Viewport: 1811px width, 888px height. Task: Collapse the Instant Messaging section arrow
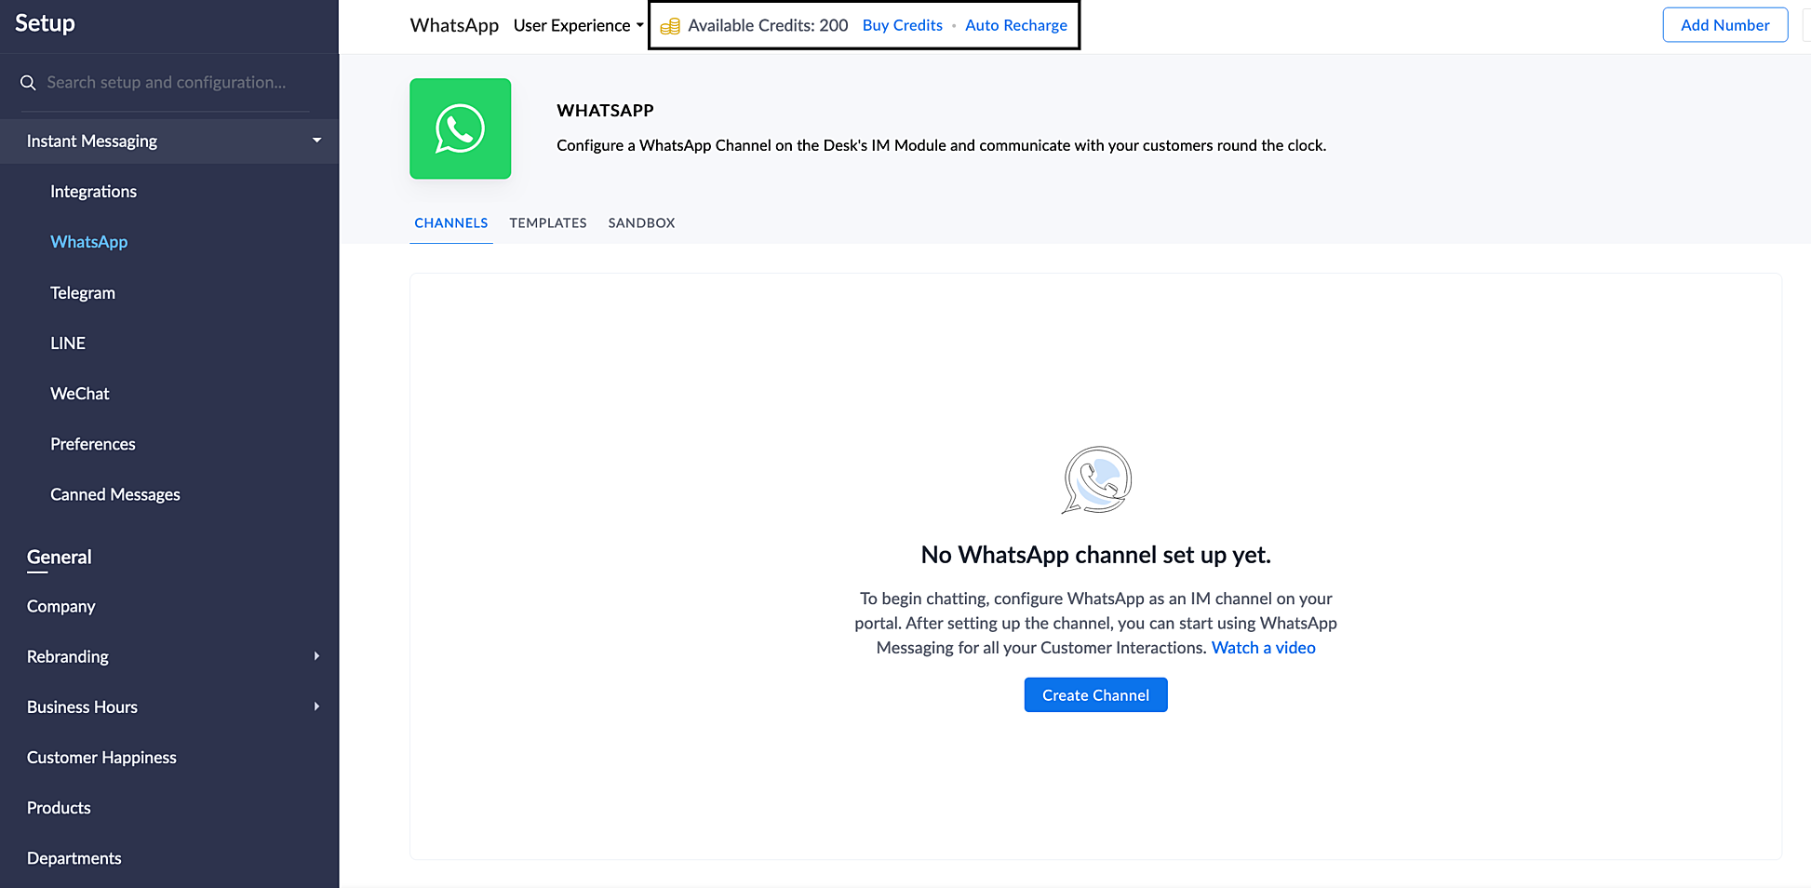tap(316, 141)
